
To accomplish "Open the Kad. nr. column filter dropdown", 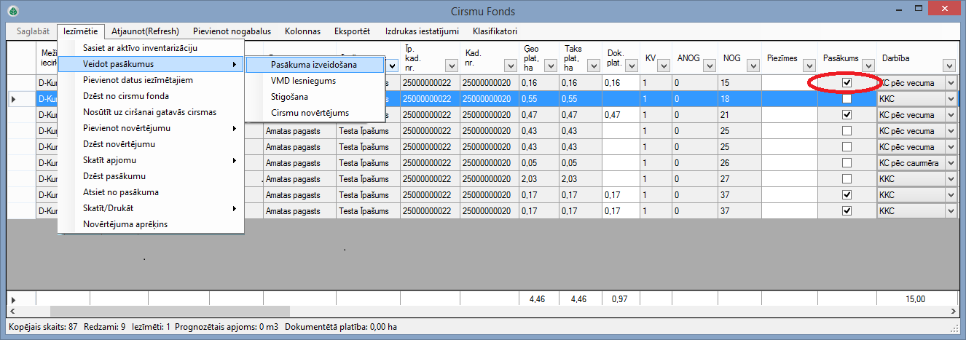I will point(511,66).
